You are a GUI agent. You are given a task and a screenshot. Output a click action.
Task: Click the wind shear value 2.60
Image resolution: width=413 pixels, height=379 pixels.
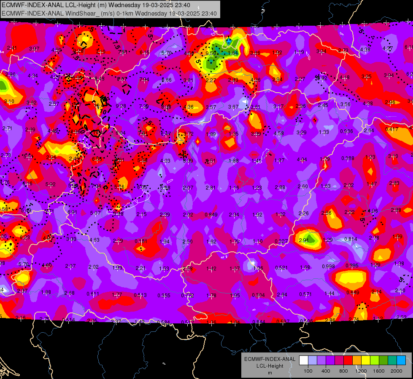(x=302, y=186)
